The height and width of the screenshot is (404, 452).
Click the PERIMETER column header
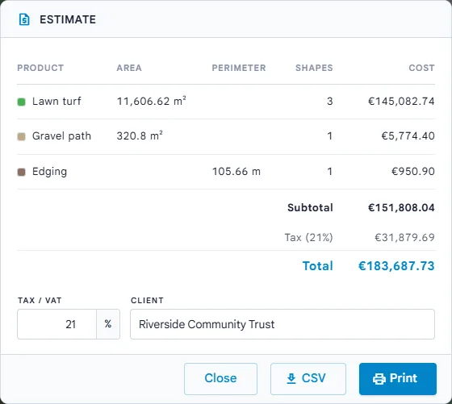click(239, 68)
